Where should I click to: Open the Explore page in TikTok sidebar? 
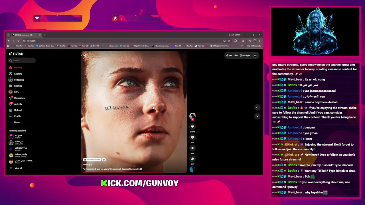pos(15,74)
